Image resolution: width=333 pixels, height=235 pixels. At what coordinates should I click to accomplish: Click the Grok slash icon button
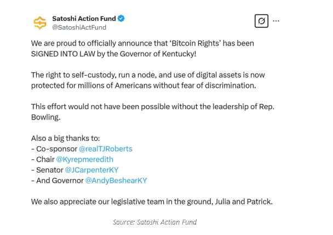261,21
